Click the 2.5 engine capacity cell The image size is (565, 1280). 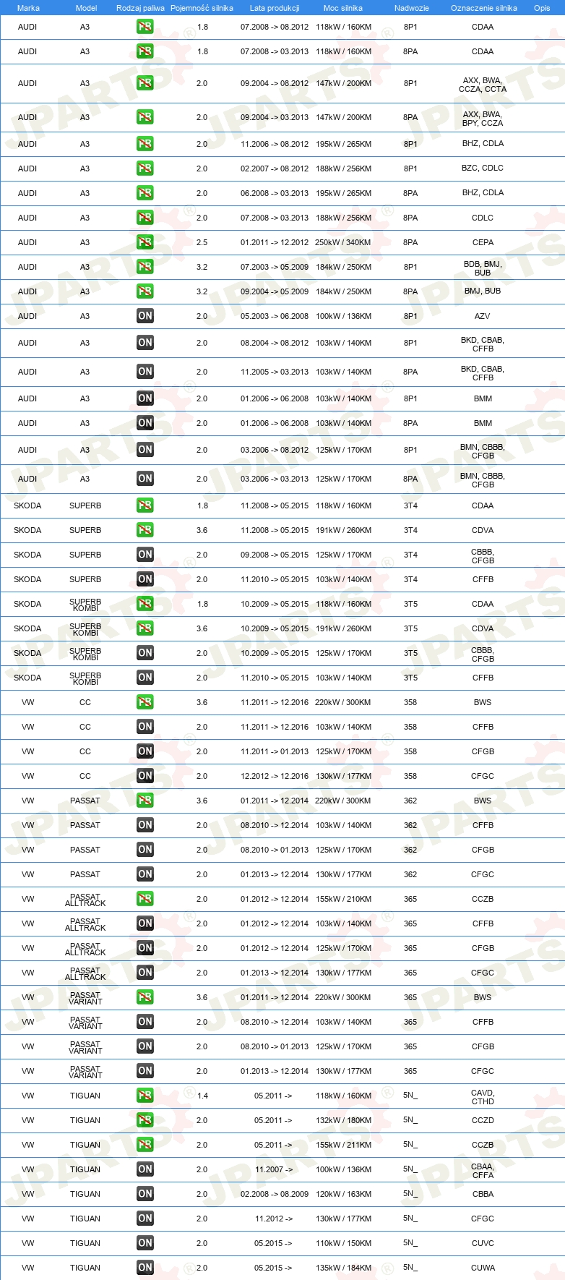202,242
